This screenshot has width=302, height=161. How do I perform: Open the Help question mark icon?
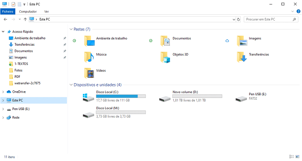click(298, 11)
